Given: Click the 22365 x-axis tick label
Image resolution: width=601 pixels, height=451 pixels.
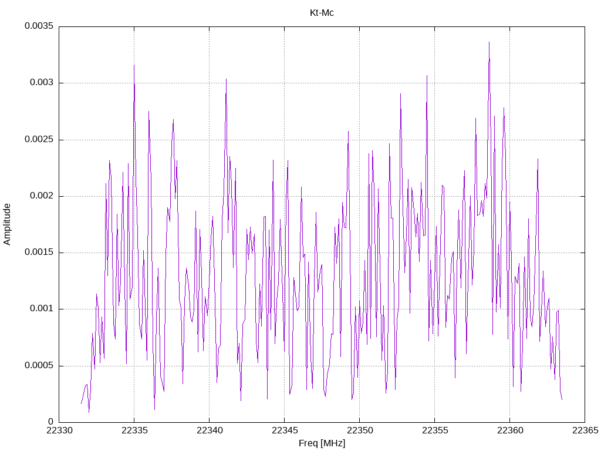Looking at the screenshot, I should click(x=585, y=430).
